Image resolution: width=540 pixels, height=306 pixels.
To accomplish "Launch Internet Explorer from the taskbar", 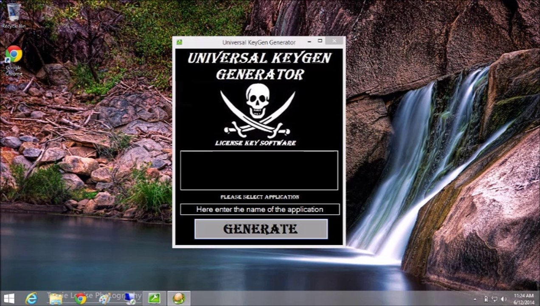I will point(31,299).
